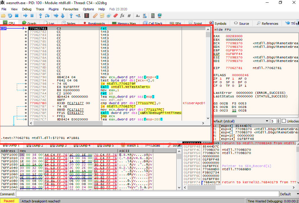
Task: Open the Variables hash icon
Action: [129, 16]
